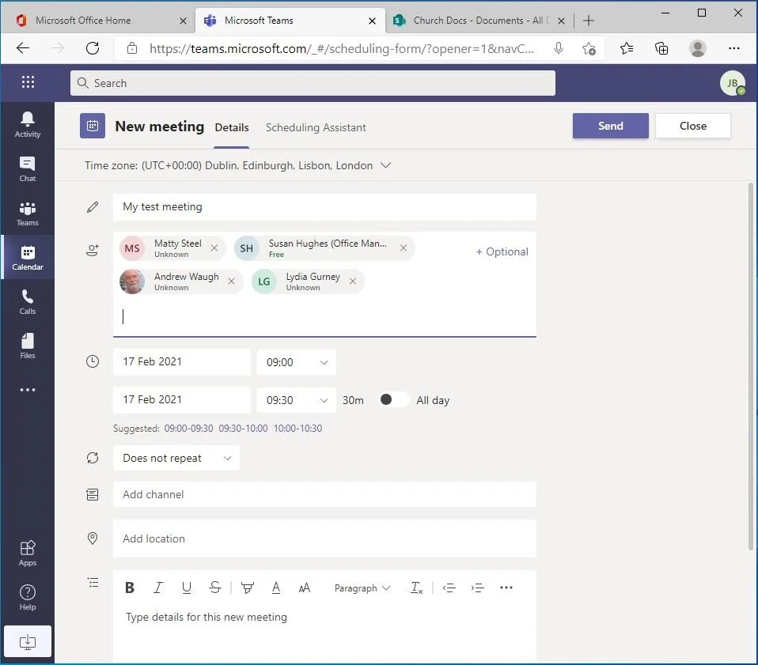The image size is (758, 665).
Task: Click in the Teams Search box
Action: pos(313,83)
